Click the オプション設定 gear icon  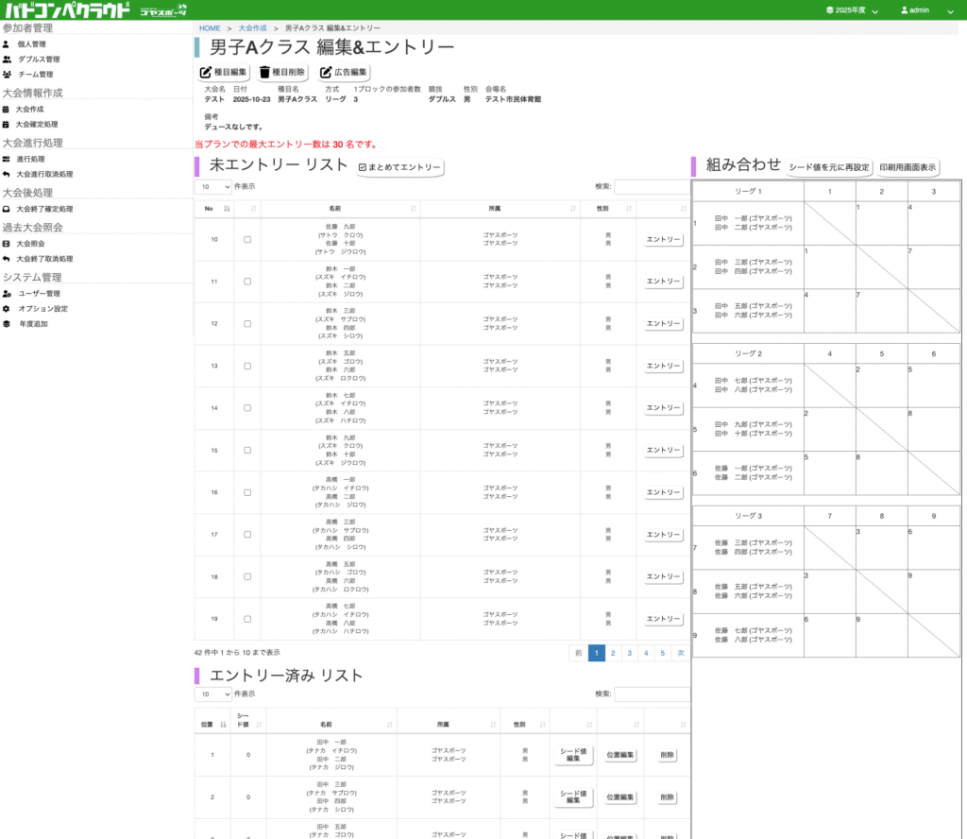pos(7,309)
